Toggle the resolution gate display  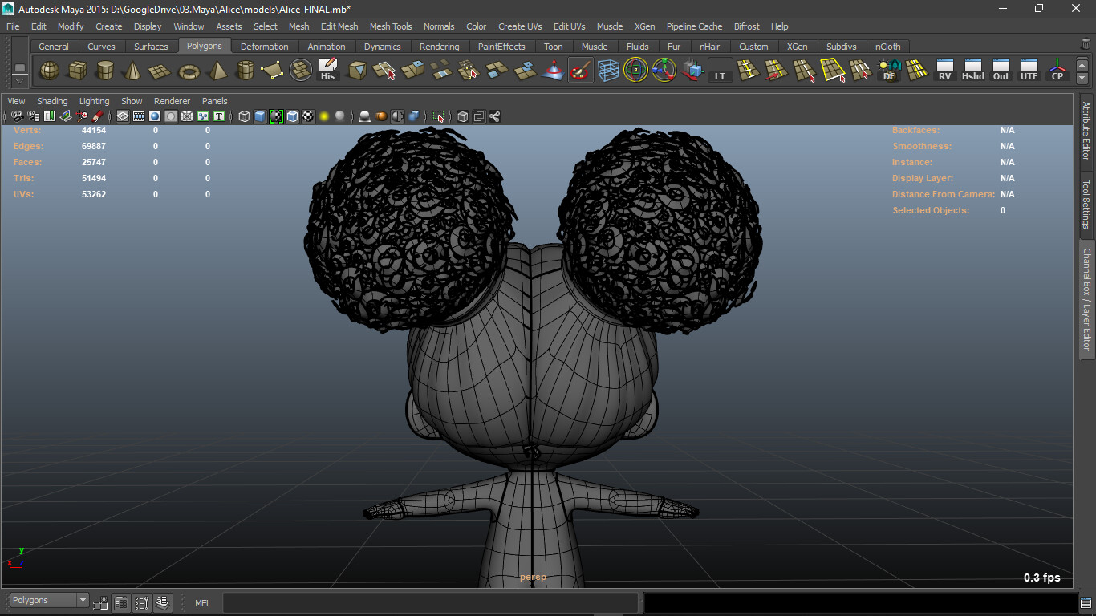point(154,116)
